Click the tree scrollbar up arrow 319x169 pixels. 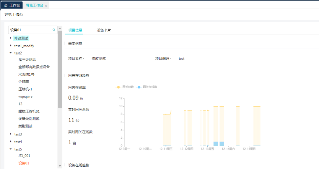pyautogui.click(x=60, y=29)
